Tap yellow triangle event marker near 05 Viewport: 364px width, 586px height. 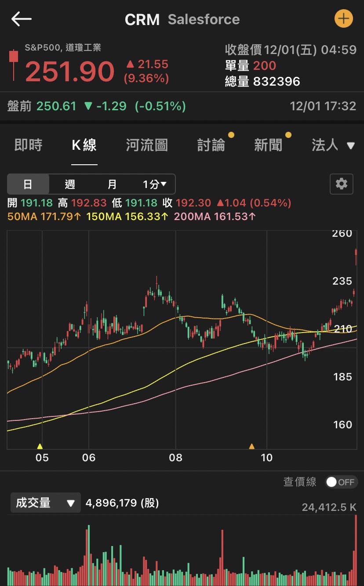[x=40, y=446]
